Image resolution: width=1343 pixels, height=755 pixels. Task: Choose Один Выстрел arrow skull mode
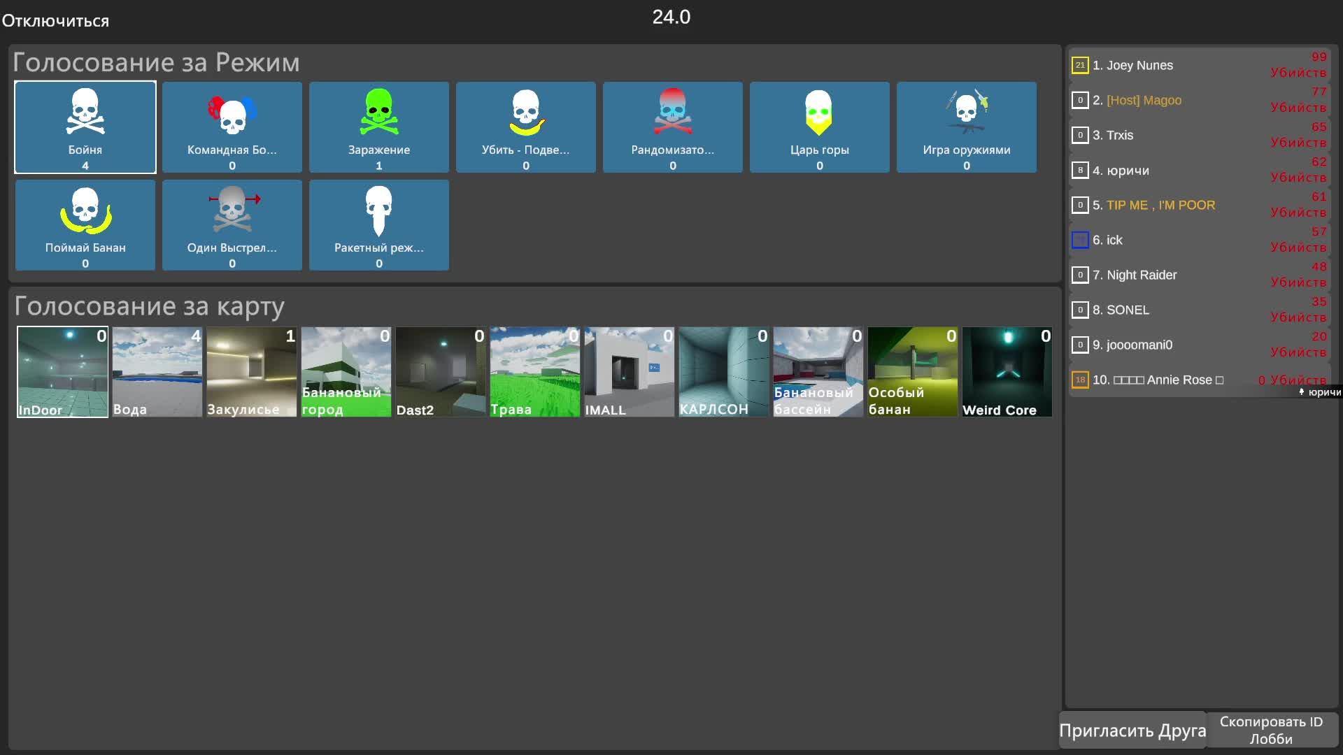pos(232,225)
